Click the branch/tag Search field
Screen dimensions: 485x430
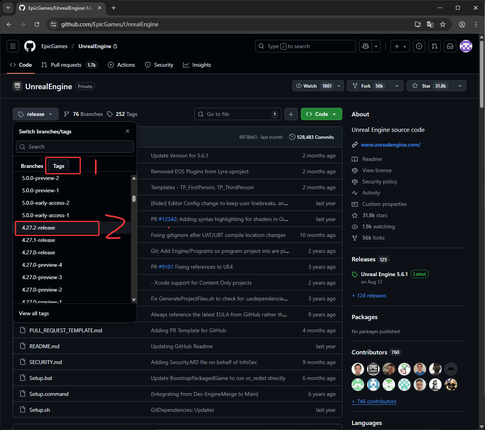pyautogui.click(x=75, y=147)
